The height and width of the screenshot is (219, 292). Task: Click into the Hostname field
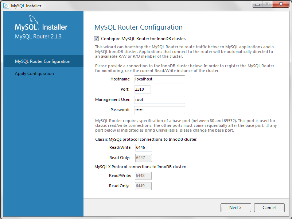[159, 79]
